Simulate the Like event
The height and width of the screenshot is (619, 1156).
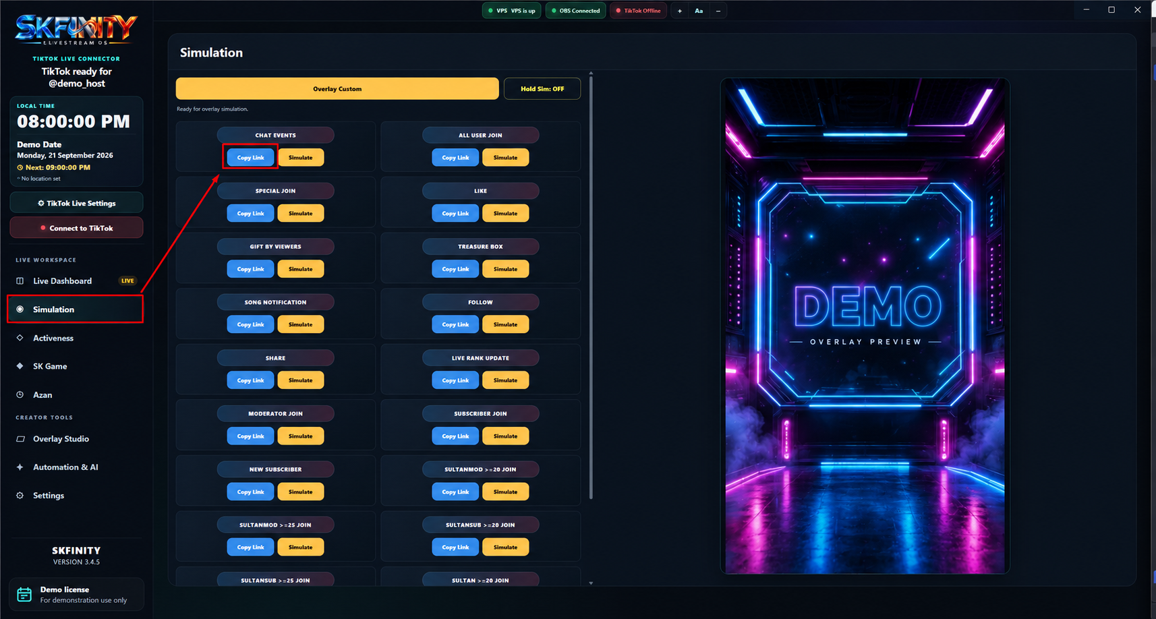coord(505,213)
